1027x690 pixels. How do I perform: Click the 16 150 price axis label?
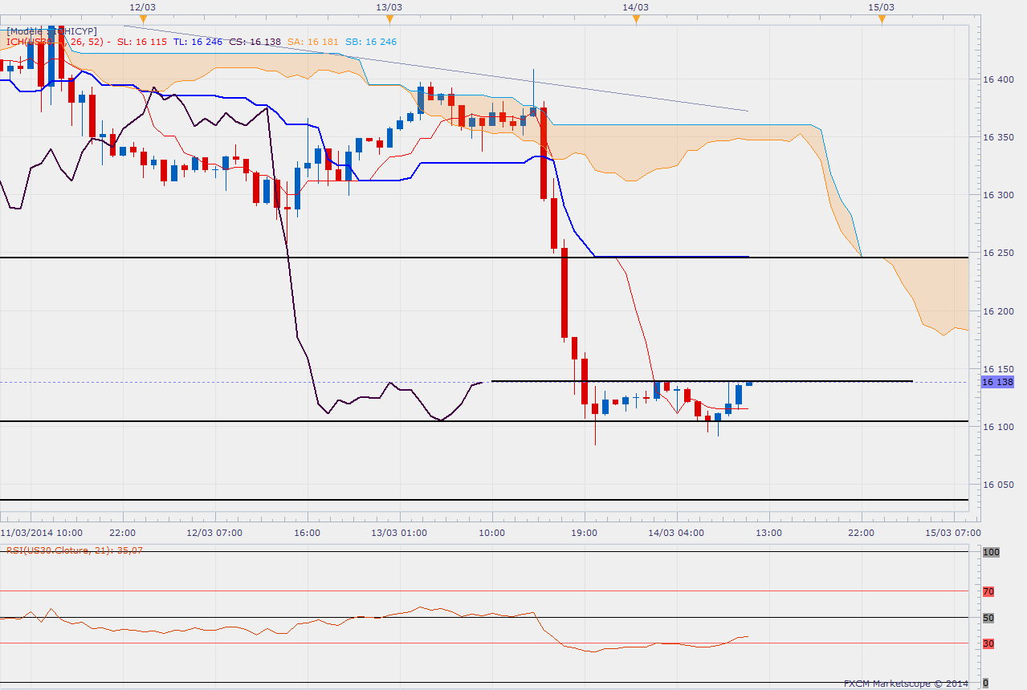[998, 368]
